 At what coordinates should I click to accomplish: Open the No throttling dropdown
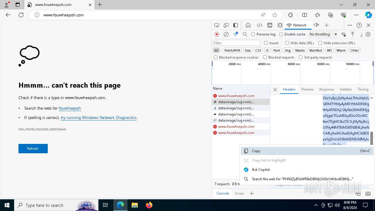pyautogui.click(x=323, y=34)
